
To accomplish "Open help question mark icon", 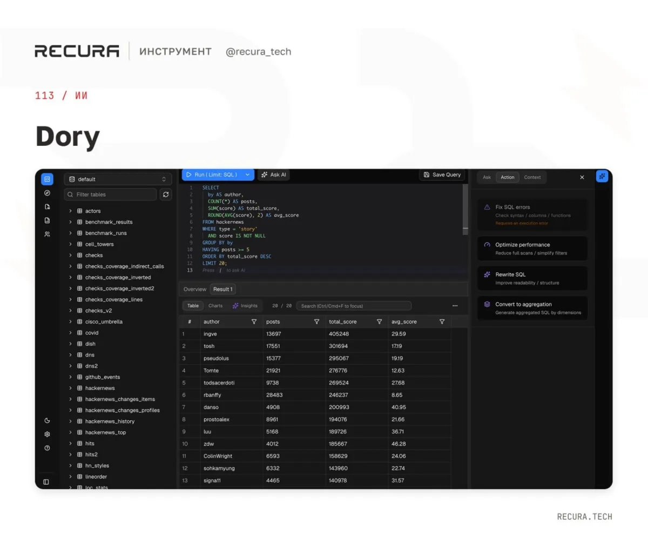I will (47, 448).
